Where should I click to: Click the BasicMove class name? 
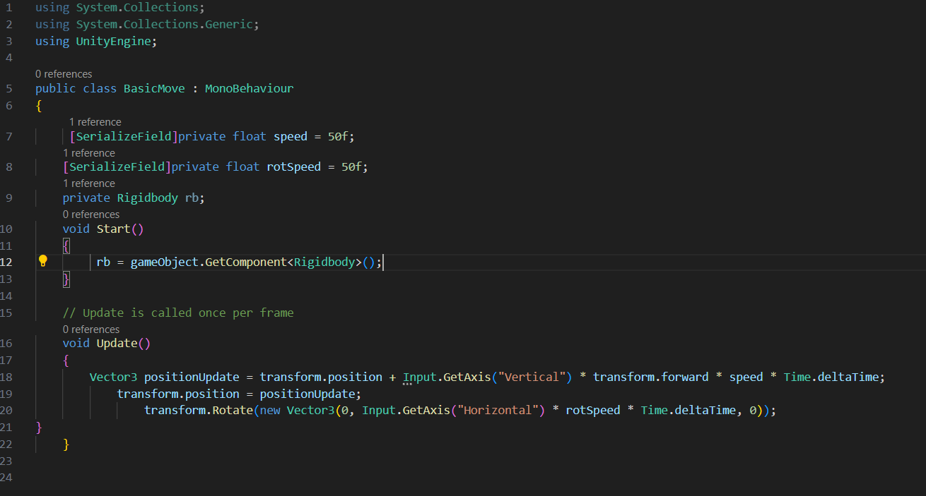[x=154, y=89]
